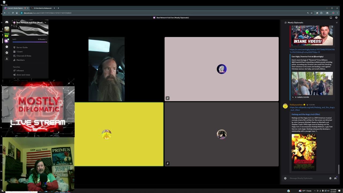Click Robbysunshine's avatar in chat
343x193 pixels.
285,106
